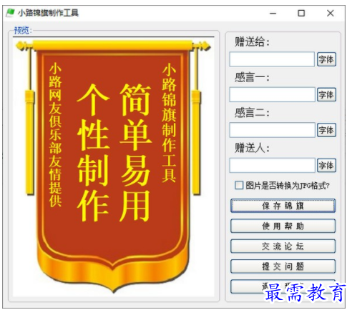Click the 感言一 label text

pos(252,77)
